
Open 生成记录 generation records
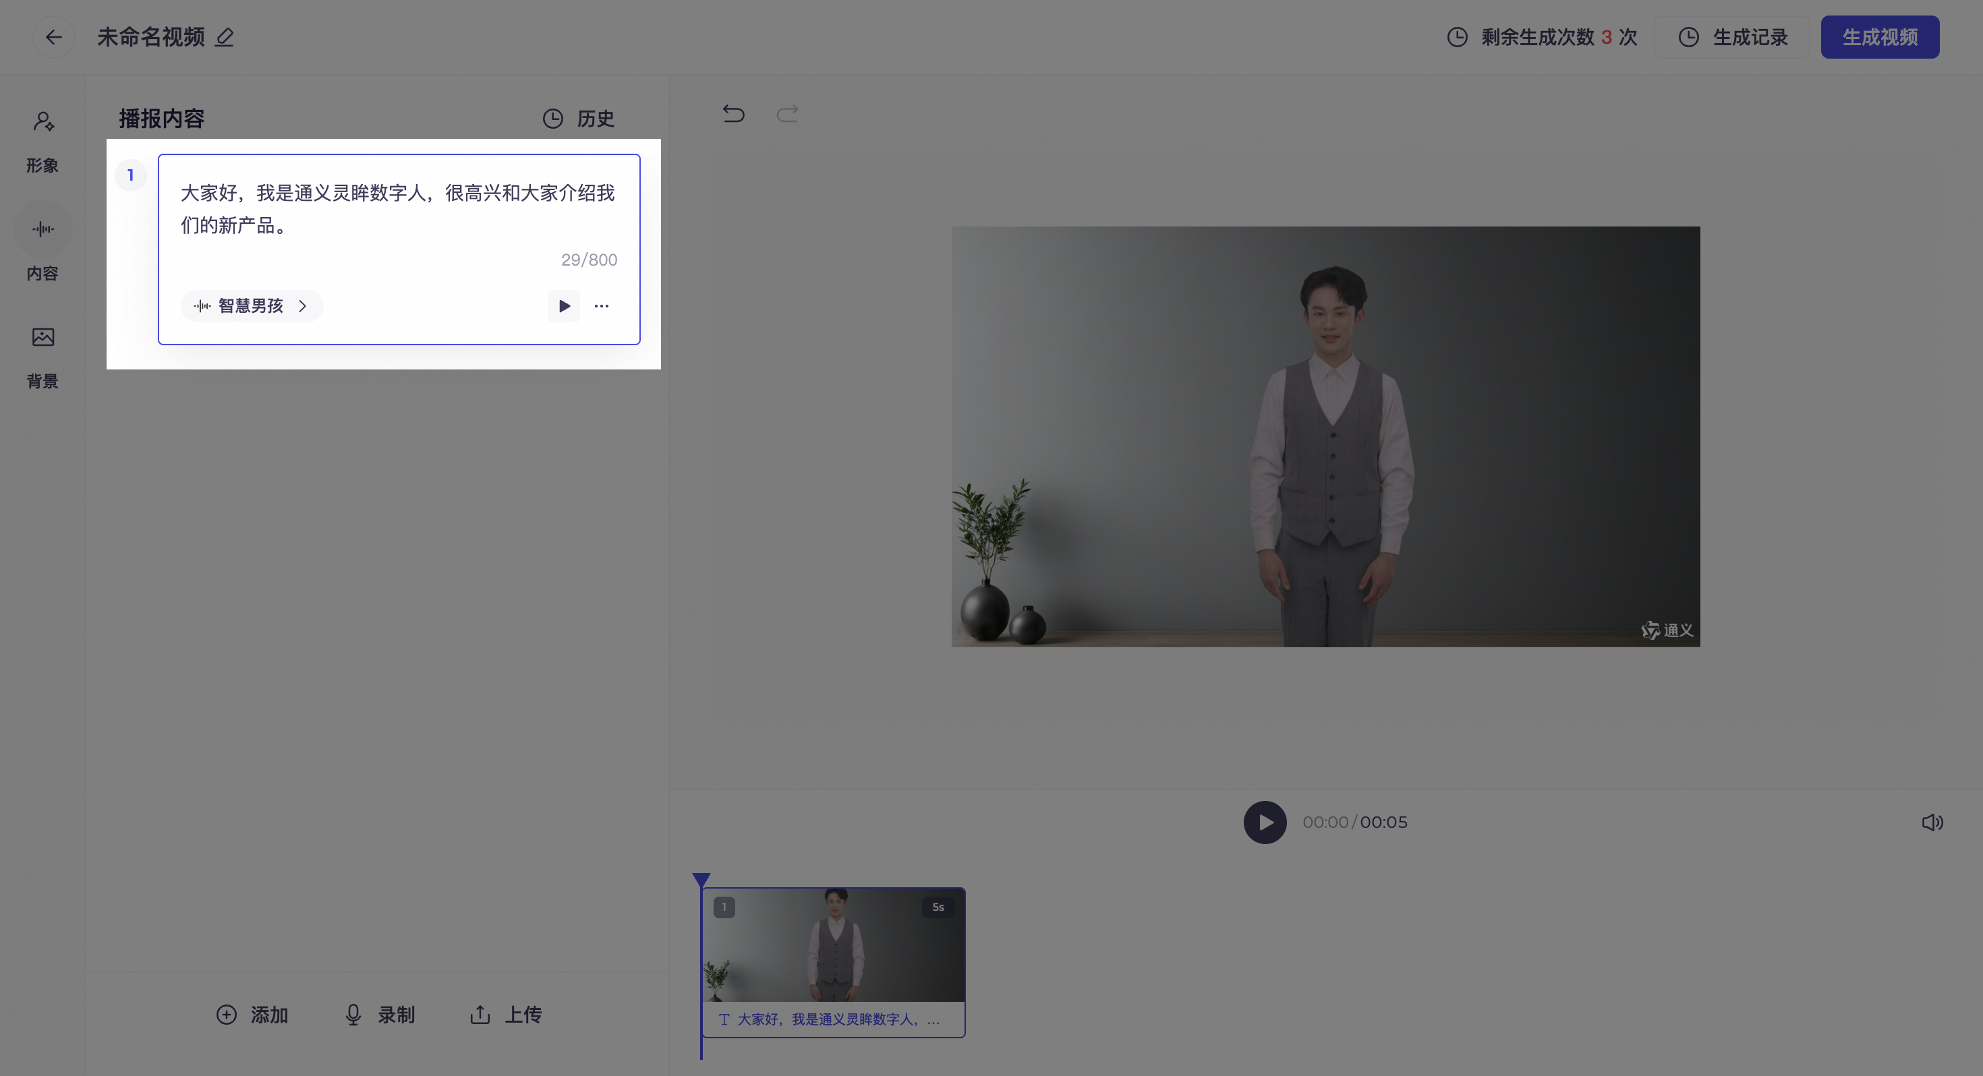pos(1732,37)
